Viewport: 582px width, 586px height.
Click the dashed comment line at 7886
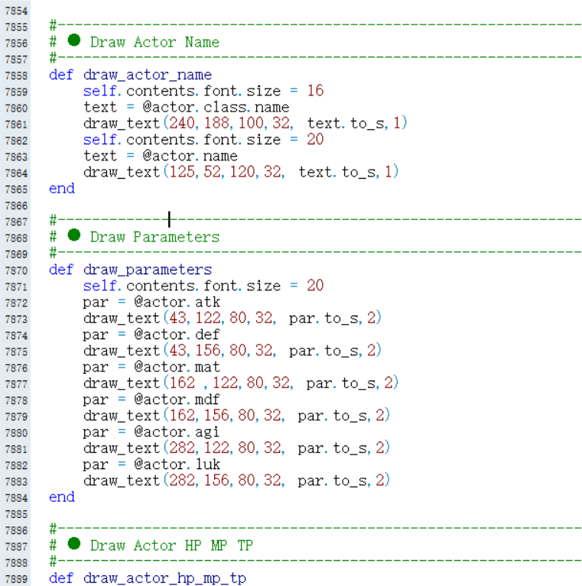tap(315, 529)
